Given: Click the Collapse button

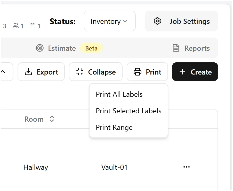Looking at the screenshot, I should pyautogui.click(x=96, y=72).
